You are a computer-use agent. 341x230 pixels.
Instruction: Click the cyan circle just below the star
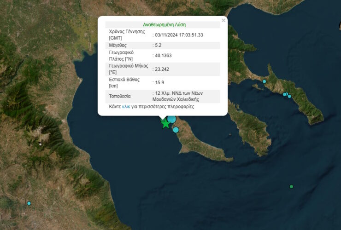click(x=176, y=130)
